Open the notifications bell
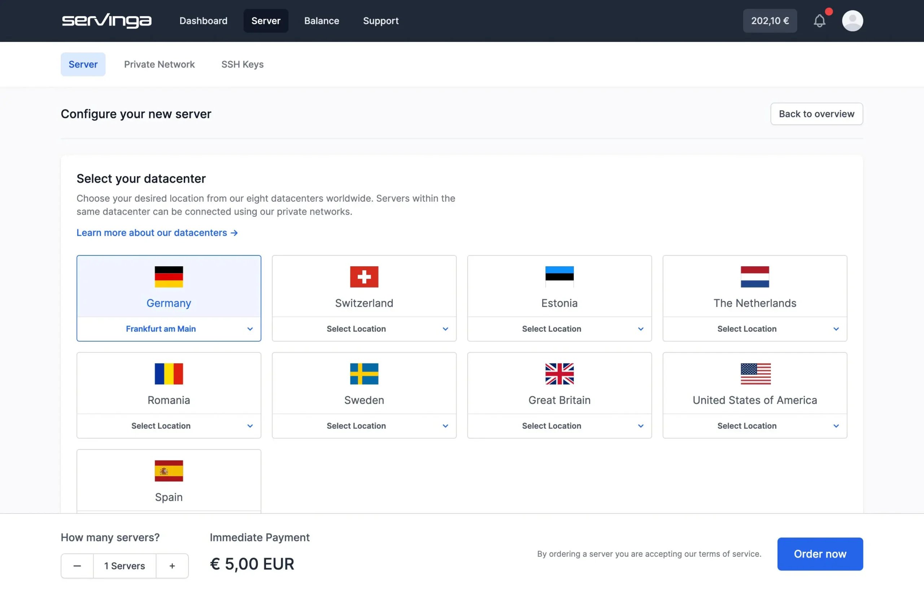This screenshot has width=924, height=594. click(x=819, y=21)
